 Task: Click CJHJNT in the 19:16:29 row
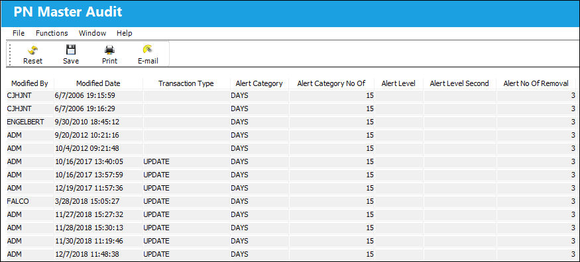[x=19, y=109]
